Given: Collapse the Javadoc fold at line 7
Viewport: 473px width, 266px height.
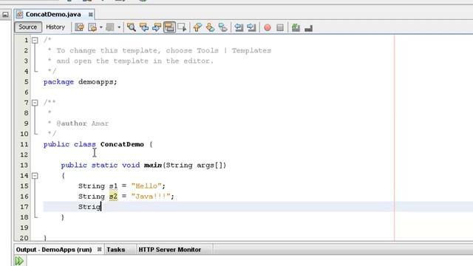Looking at the screenshot, I should click(35, 103).
